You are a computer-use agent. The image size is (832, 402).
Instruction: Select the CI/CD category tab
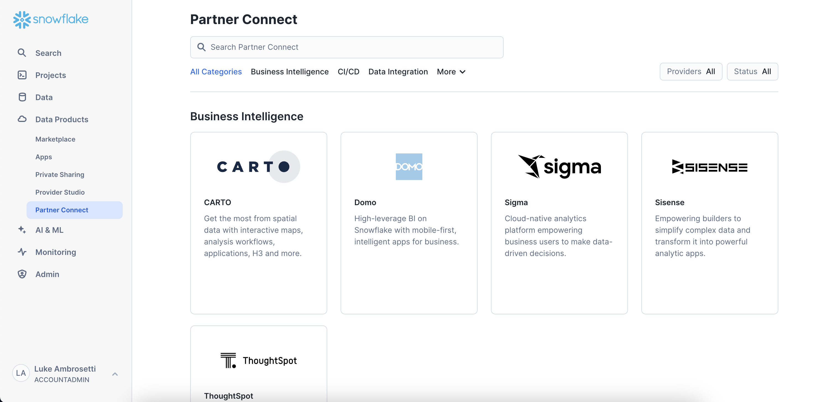348,72
